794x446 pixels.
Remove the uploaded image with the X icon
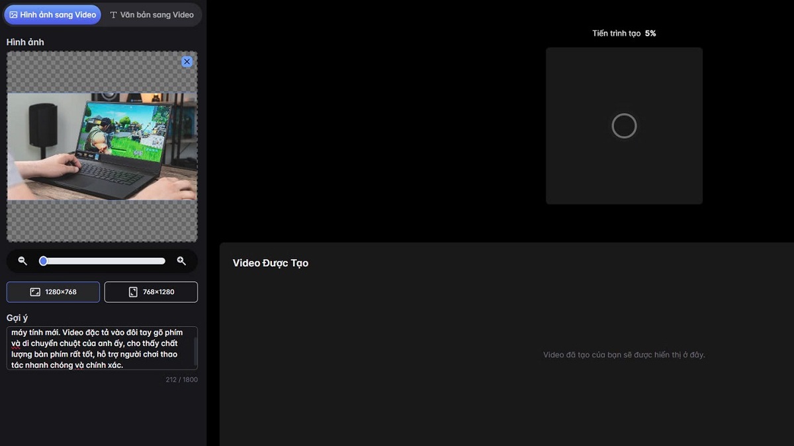pyautogui.click(x=187, y=61)
